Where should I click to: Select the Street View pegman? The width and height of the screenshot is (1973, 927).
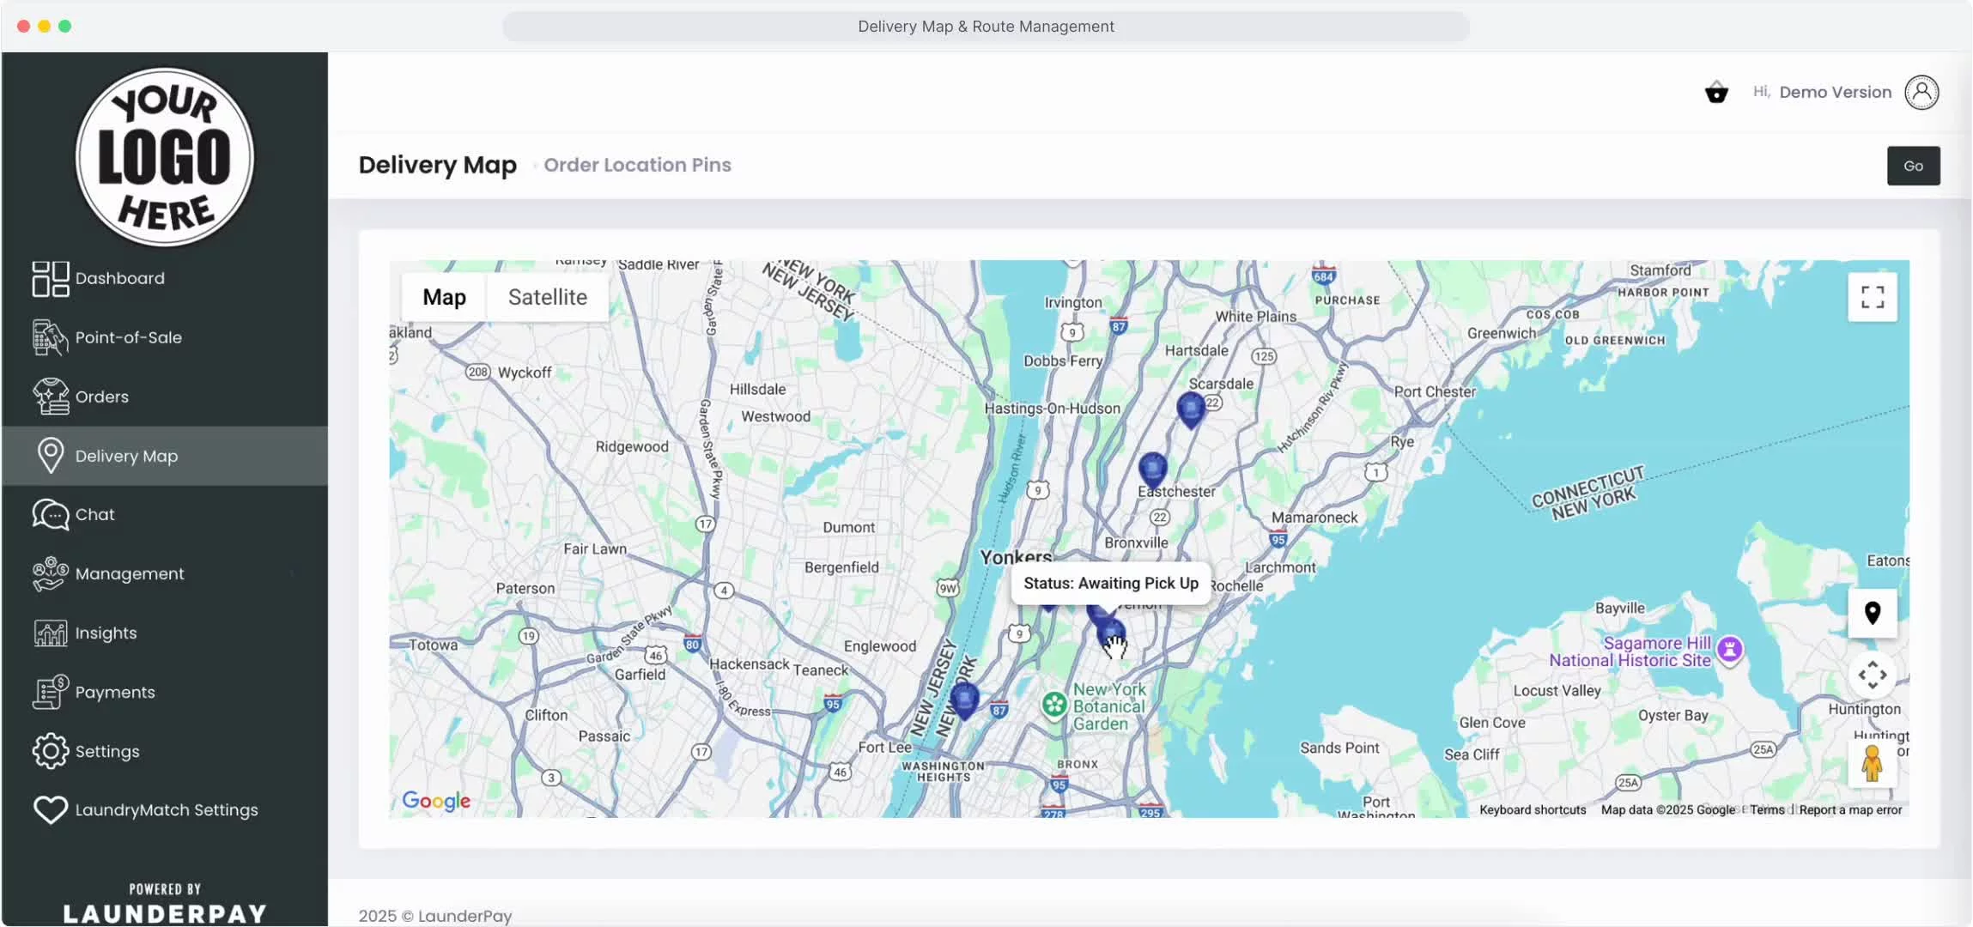1872,763
